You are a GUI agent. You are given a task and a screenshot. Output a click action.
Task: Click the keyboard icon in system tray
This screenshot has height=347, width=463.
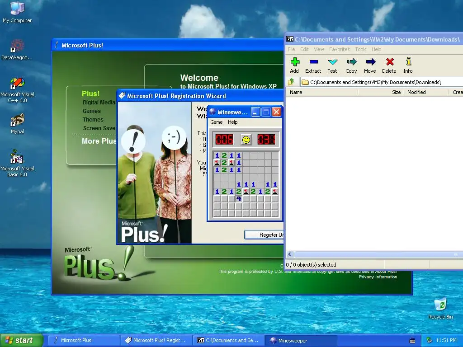click(x=412, y=341)
